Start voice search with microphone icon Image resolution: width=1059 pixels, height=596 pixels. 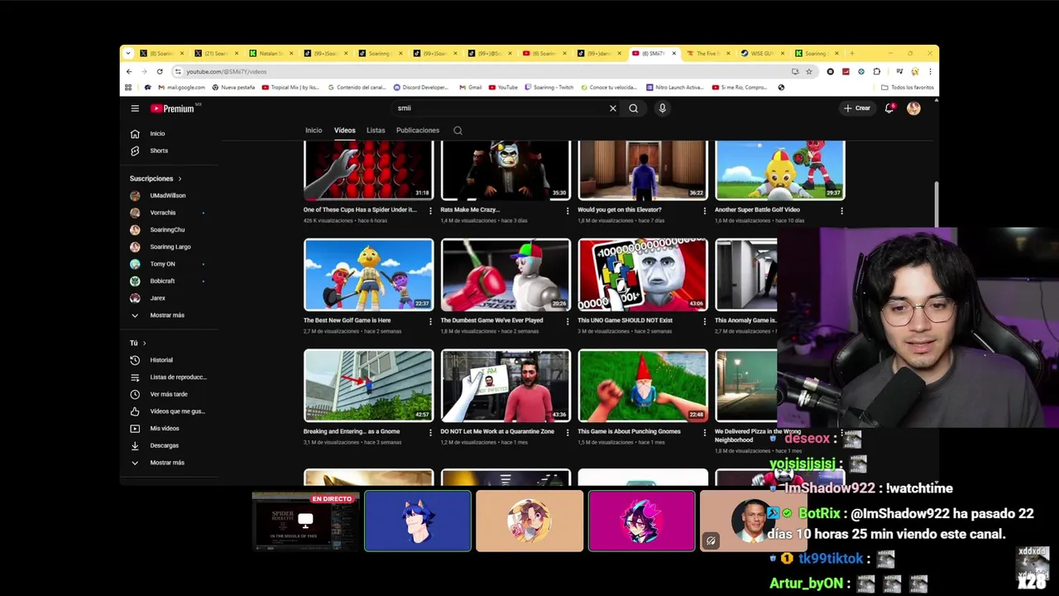tap(662, 108)
